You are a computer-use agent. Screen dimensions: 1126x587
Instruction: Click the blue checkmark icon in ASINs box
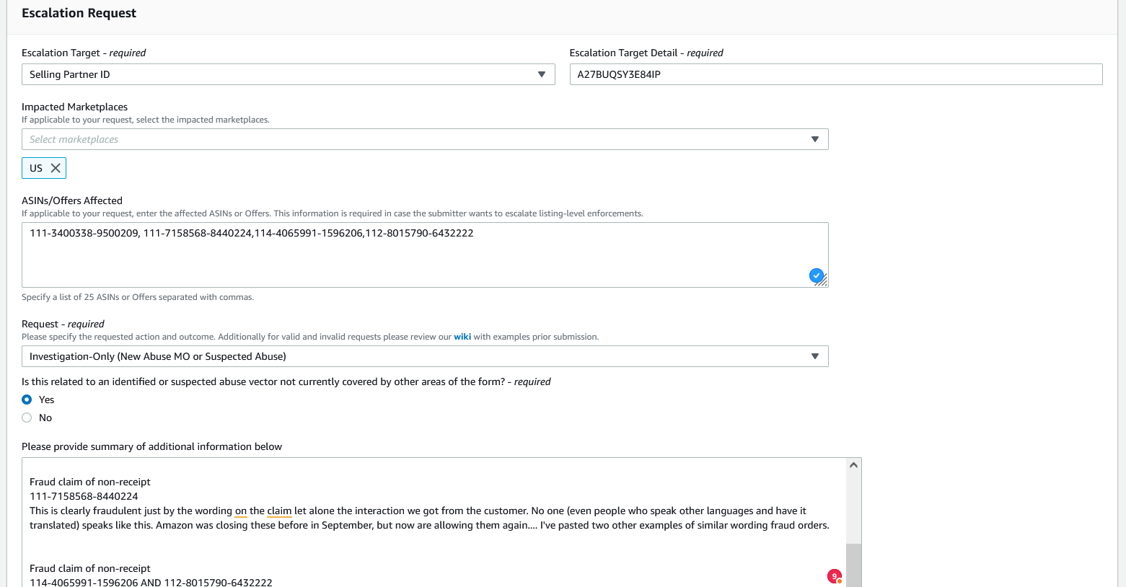(x=816, y=275)
